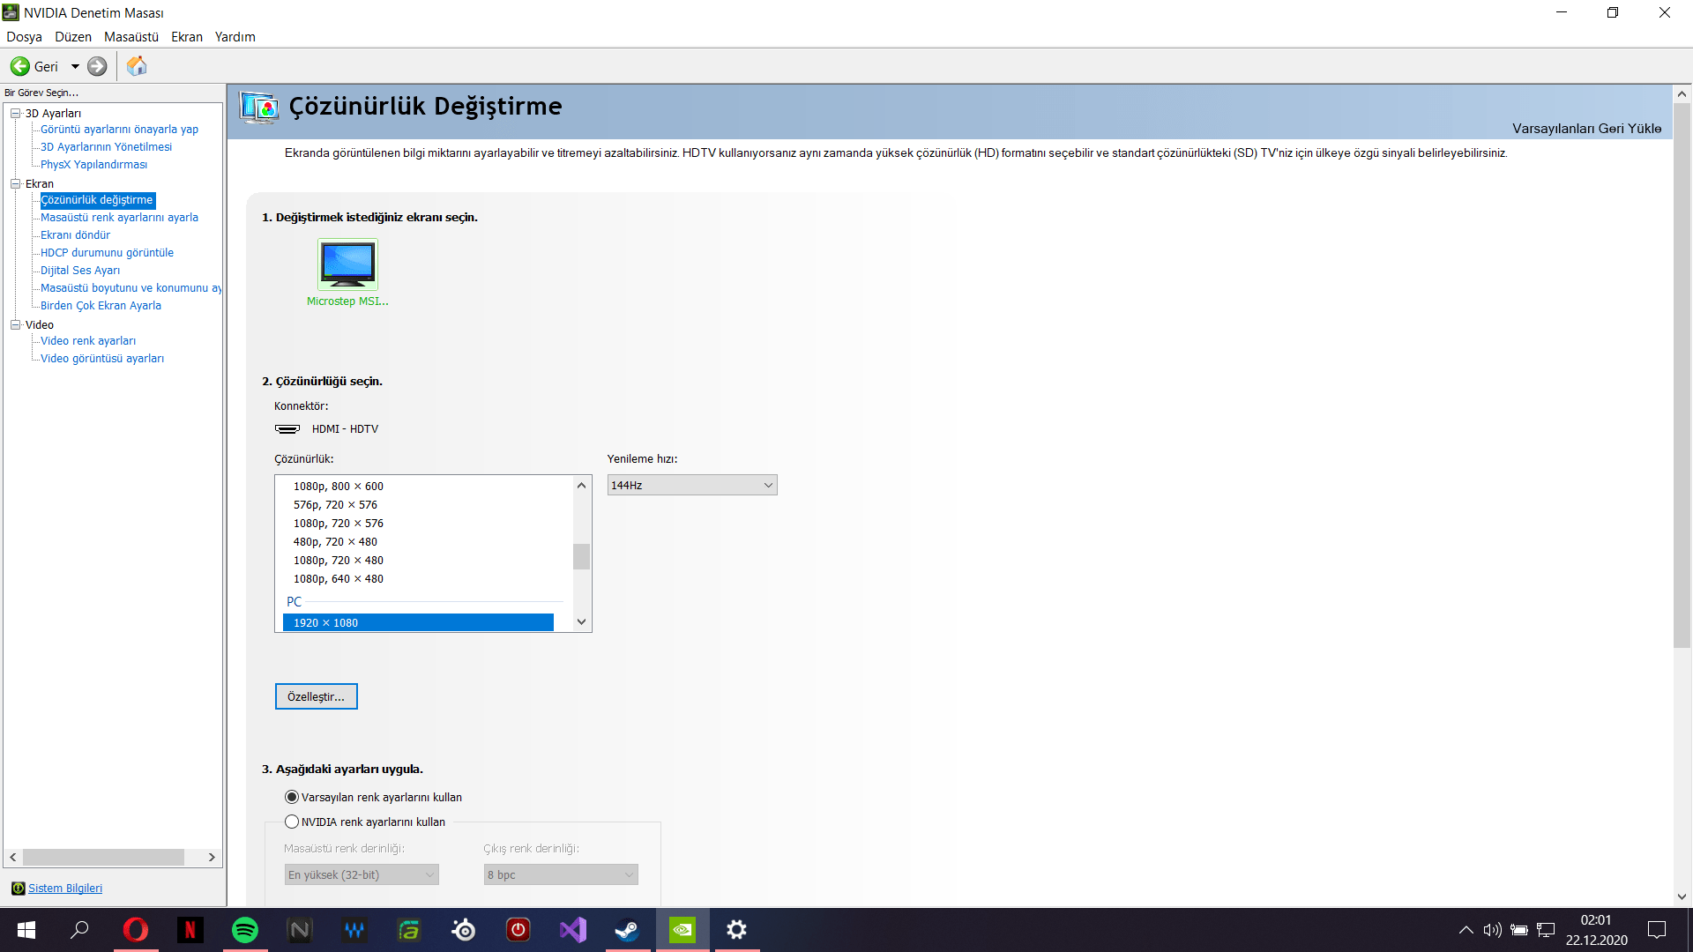Click the resolution list scrollbar down arrow

[x=581, y=621]
